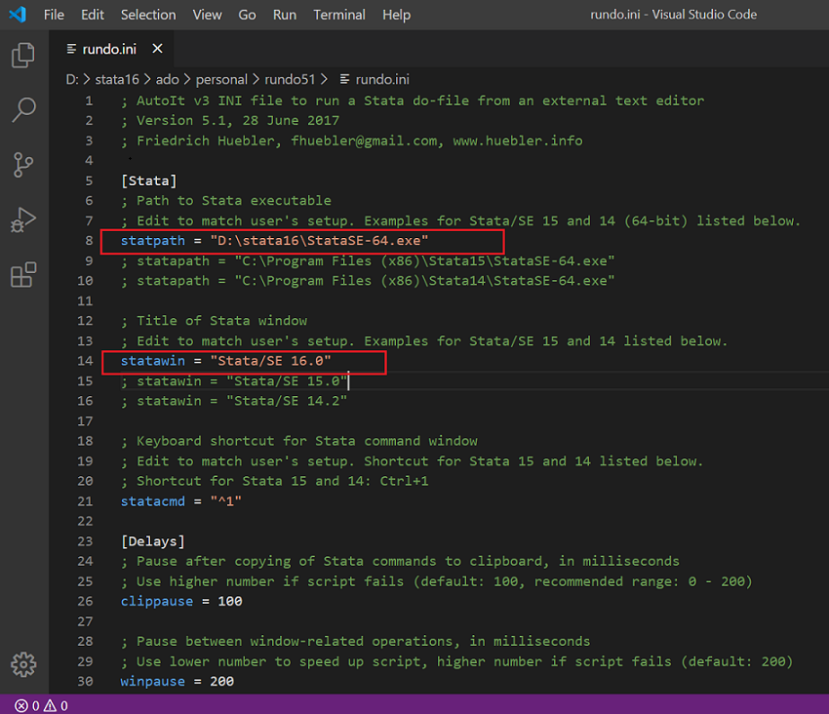
Task: Open the Selection menu
Action: point(148,15)
